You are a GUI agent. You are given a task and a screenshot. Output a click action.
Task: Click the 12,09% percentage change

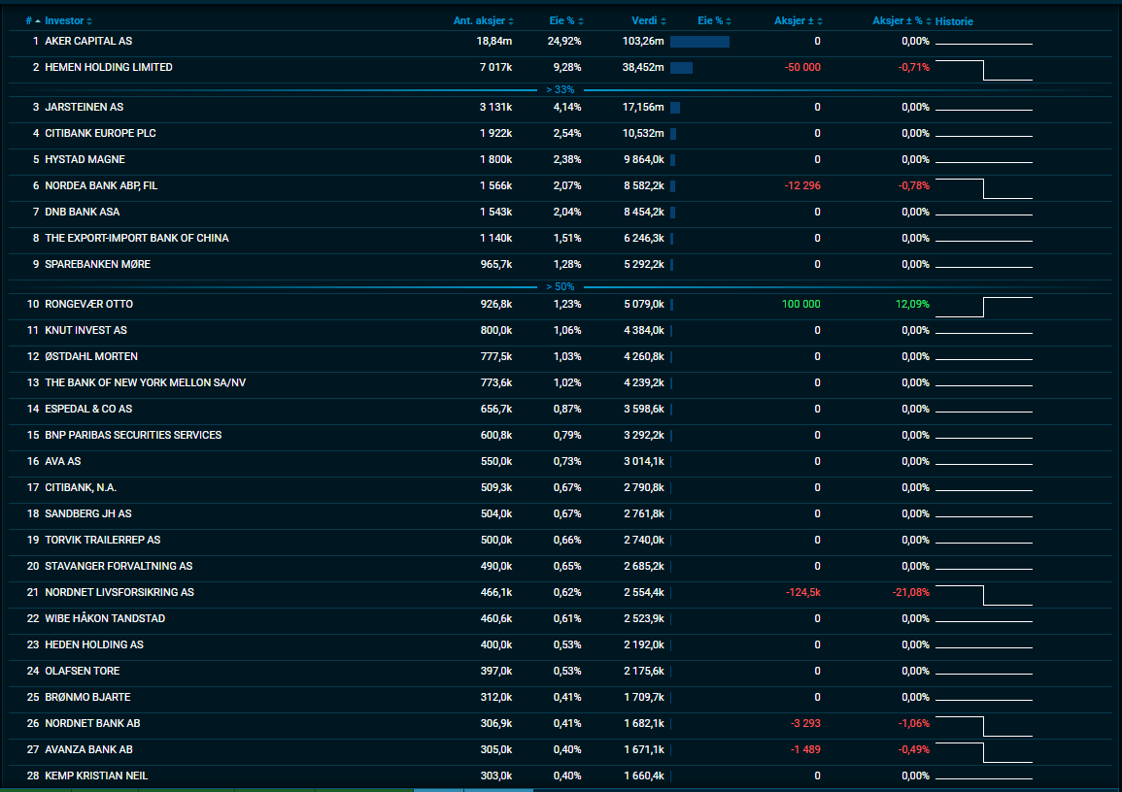click(912, 305)
